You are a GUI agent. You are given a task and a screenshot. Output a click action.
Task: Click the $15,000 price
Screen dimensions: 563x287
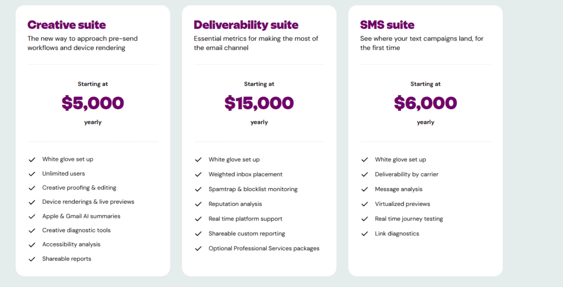click(x=259, y=103)
